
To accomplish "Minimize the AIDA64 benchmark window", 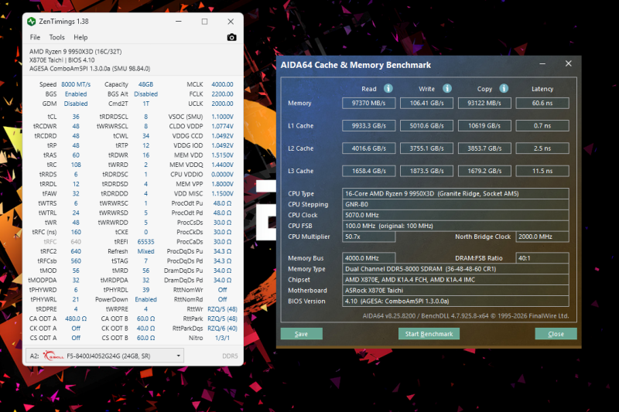I will coord(542,63).
